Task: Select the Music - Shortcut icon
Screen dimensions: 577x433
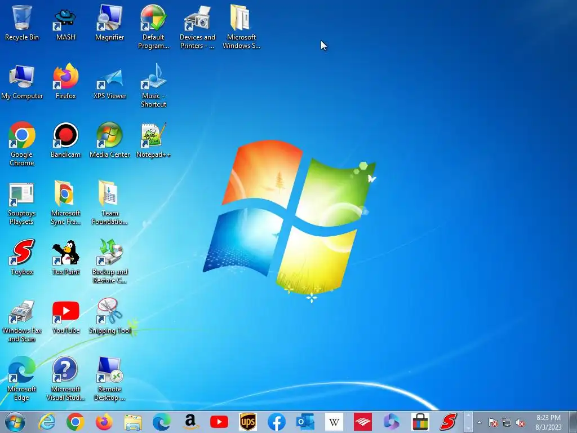Action: pos(153,86)
